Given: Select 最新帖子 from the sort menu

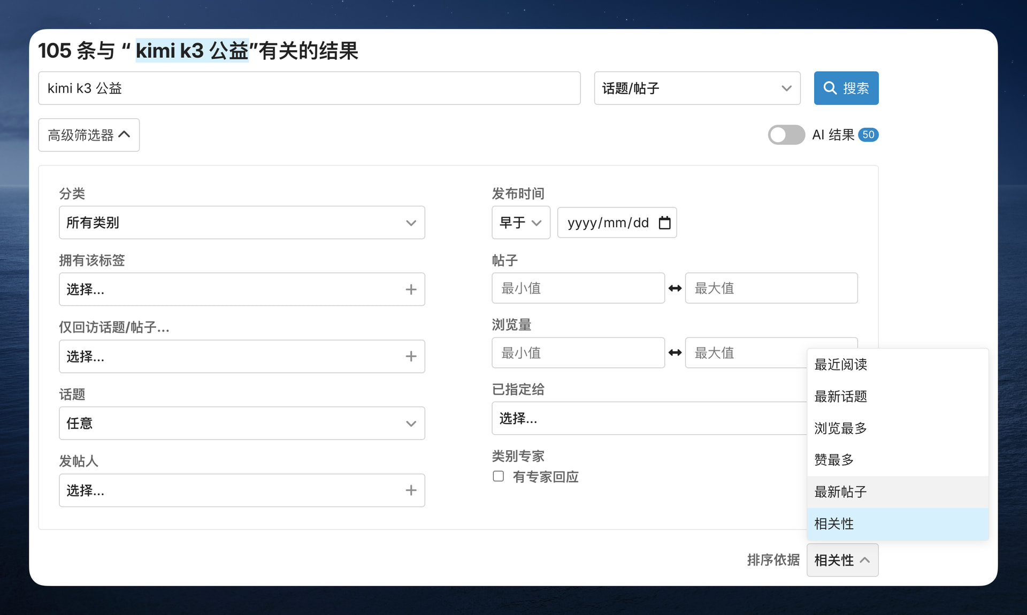Looking at the screenshot, I should (x=898, y=492).
